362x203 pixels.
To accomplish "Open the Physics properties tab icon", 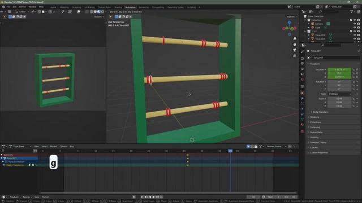I will [x=302, y=109].
